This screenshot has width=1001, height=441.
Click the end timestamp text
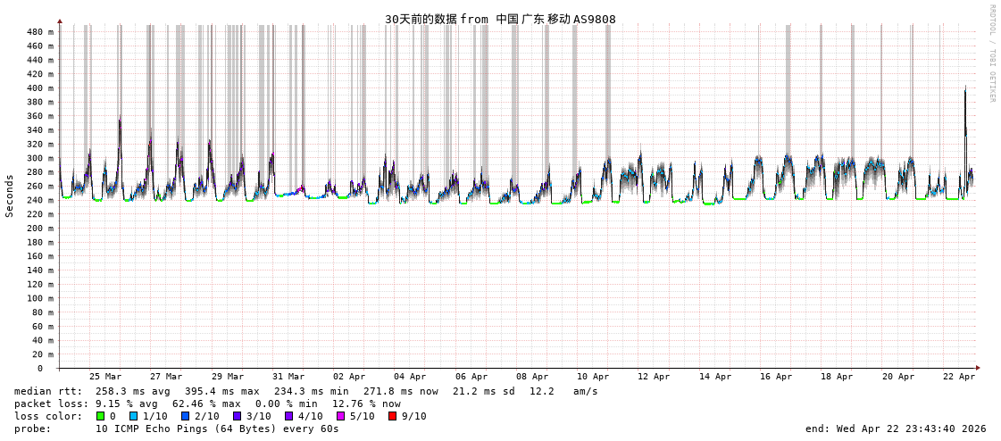896,429
